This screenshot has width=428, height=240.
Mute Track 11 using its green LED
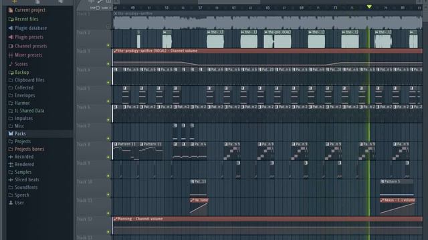click(108, 213)
